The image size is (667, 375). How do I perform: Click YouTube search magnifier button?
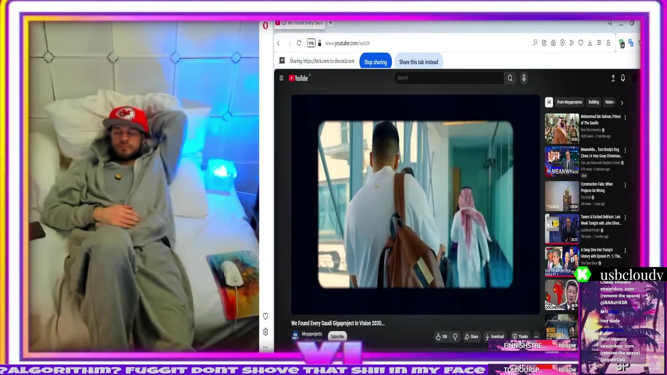click(x=510, y=78)
